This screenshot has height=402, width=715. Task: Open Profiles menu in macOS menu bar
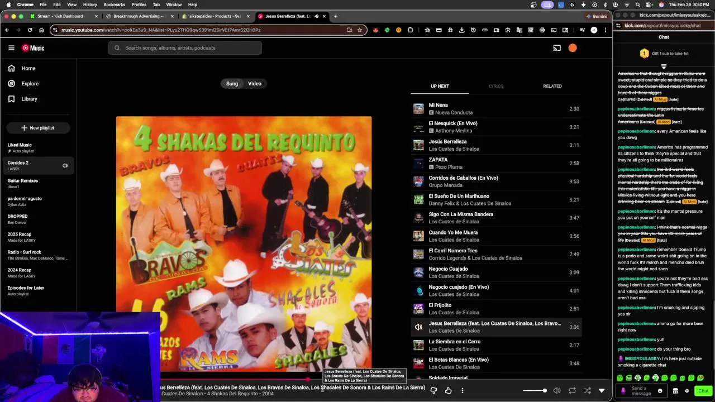[139, 4]
